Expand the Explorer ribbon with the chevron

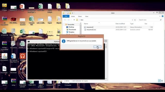(x=160, y=16)
